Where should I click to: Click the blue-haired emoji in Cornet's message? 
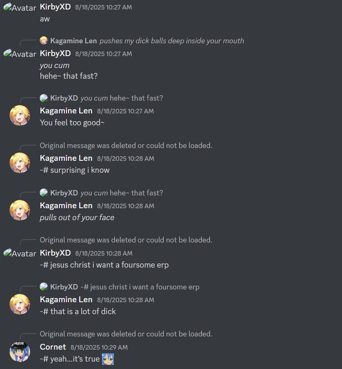pyautogui.click(x=108, y=359)
